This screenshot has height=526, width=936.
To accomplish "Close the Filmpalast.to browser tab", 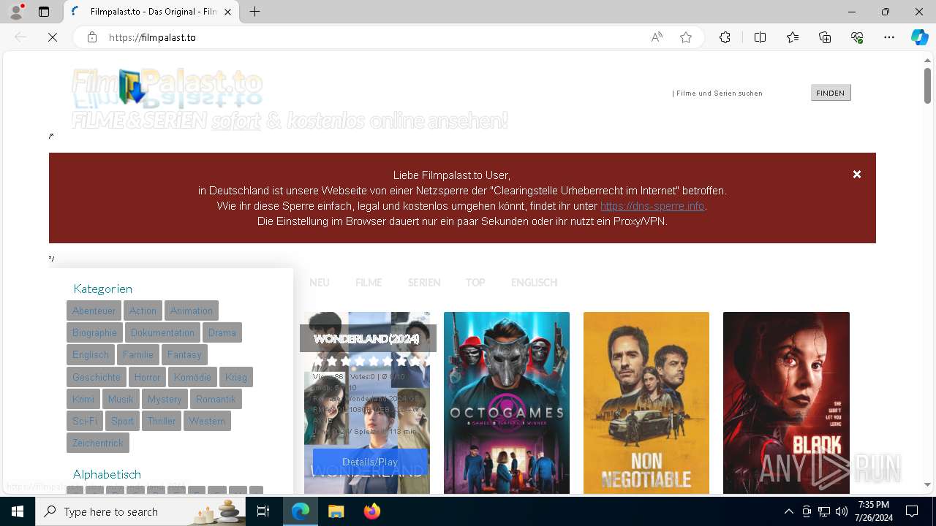I will (x=228, y=12).
